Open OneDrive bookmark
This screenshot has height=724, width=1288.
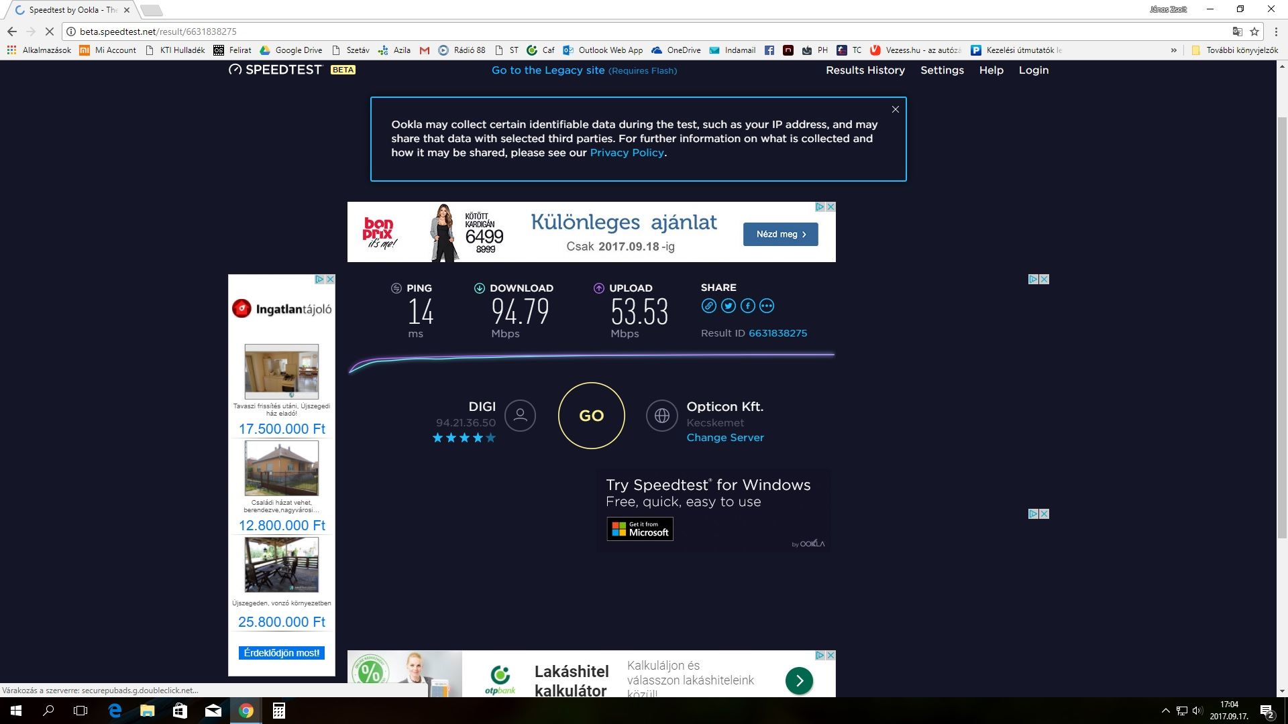(x=676, y=50)
